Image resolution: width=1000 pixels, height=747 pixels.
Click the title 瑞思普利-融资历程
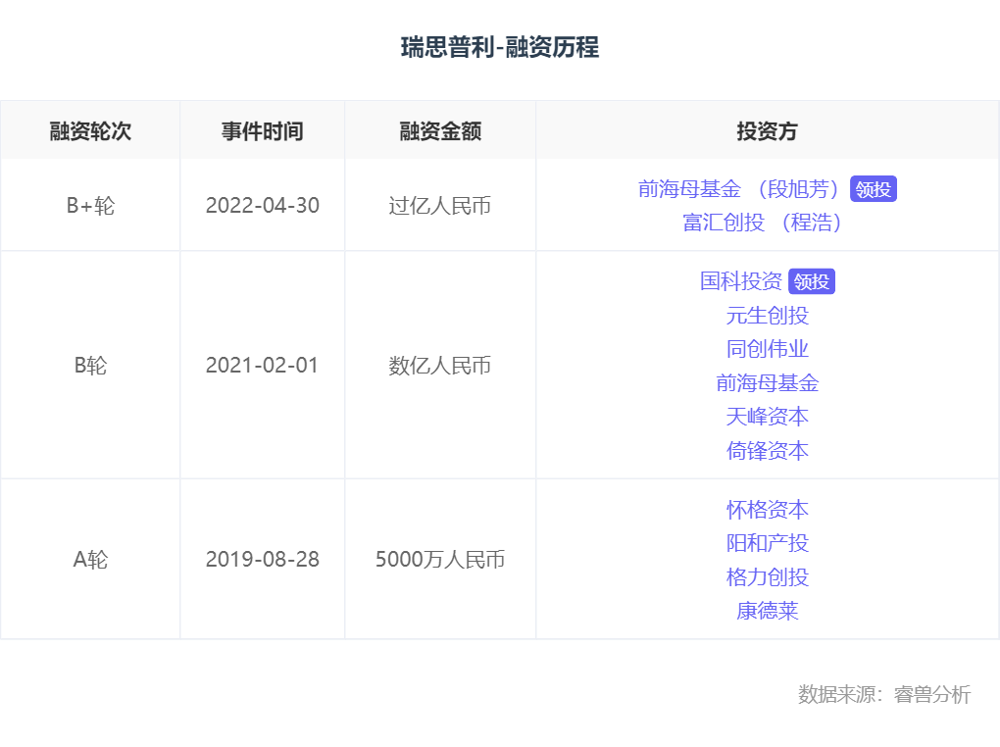tap(500, 47)
